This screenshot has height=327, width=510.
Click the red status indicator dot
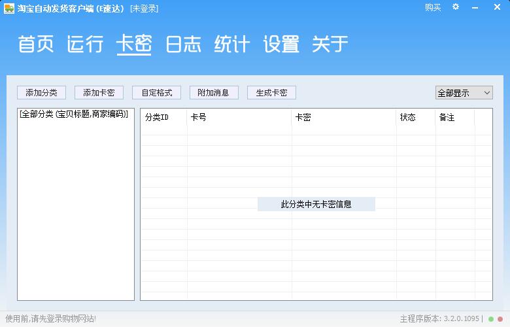point(500,319)
